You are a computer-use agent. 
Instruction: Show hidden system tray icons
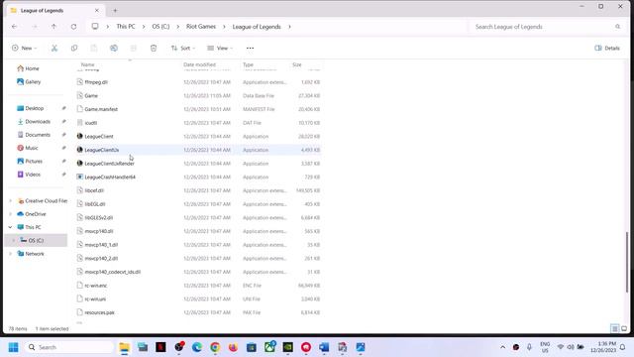[x=502, y=347]
